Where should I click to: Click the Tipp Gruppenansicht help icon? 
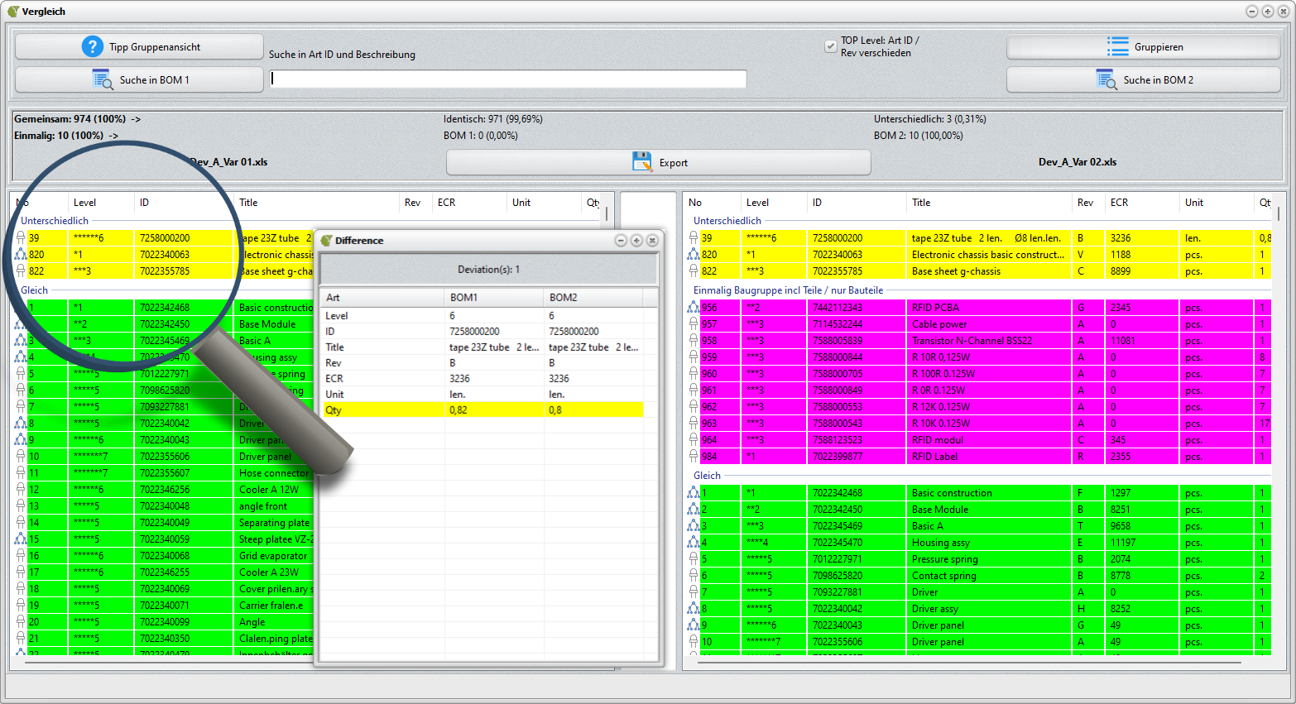(x=92, y=47)
